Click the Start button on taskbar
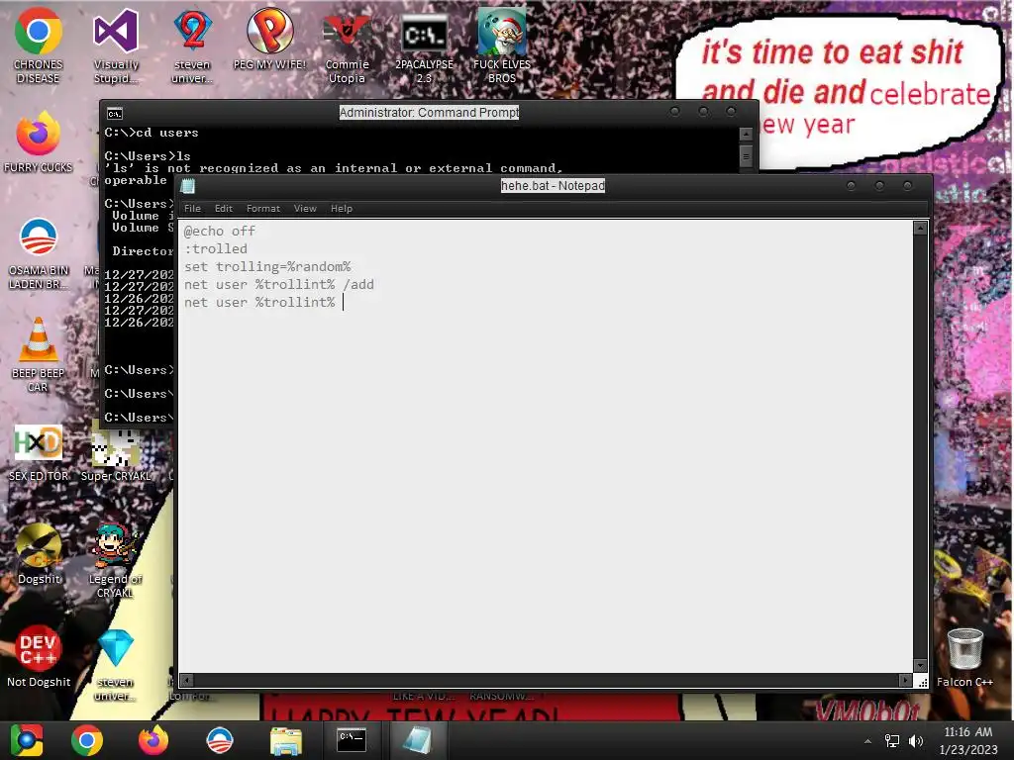 point(26,740)
